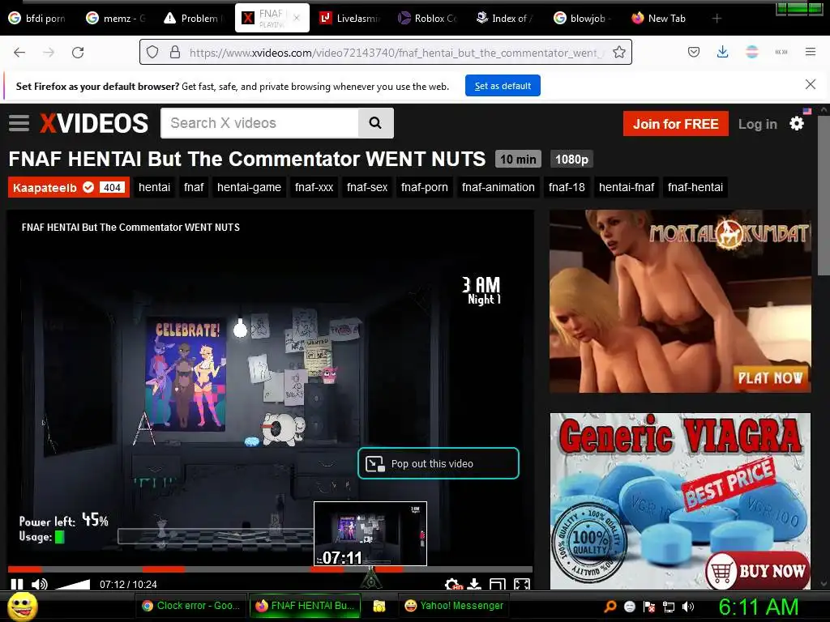Click the address bar URL
The width and height of the screenshot is (830, 622).
click(x=397, y=53)
